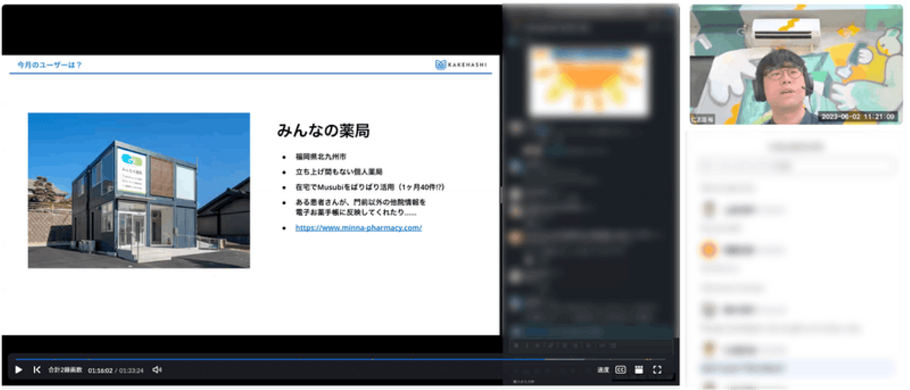The width and height of the screenshot is (910, 390).
Task: Open the 速度 playback speed option
Action: coord(603,370)
